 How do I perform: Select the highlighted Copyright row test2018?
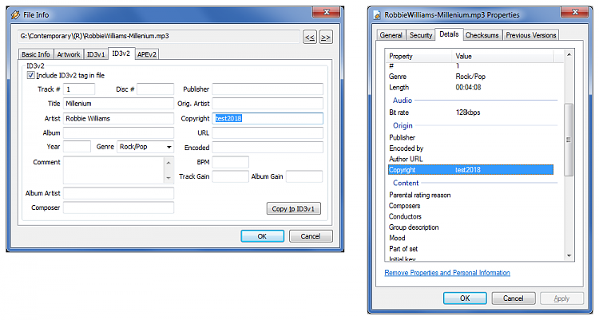point(470,169)
